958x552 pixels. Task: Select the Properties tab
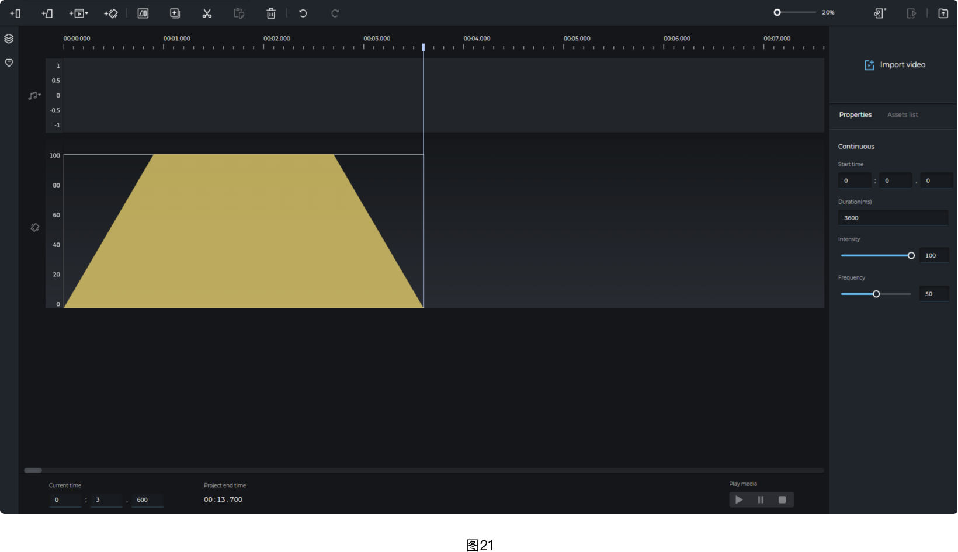(x=855, y=114)
